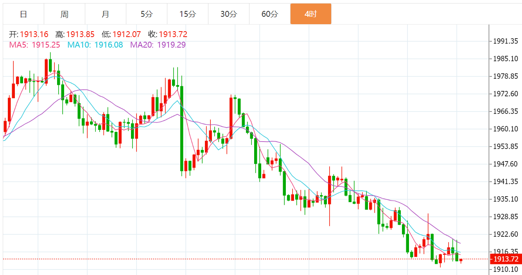Click the opening price value 1913.16

(x=34, y=34)
